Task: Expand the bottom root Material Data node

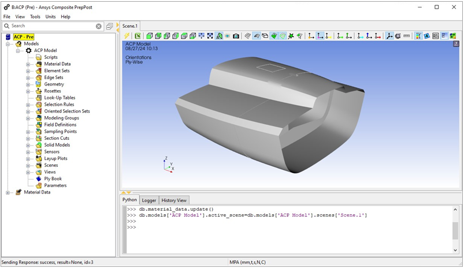Action: pyautogui.click(x=8, y=193)
